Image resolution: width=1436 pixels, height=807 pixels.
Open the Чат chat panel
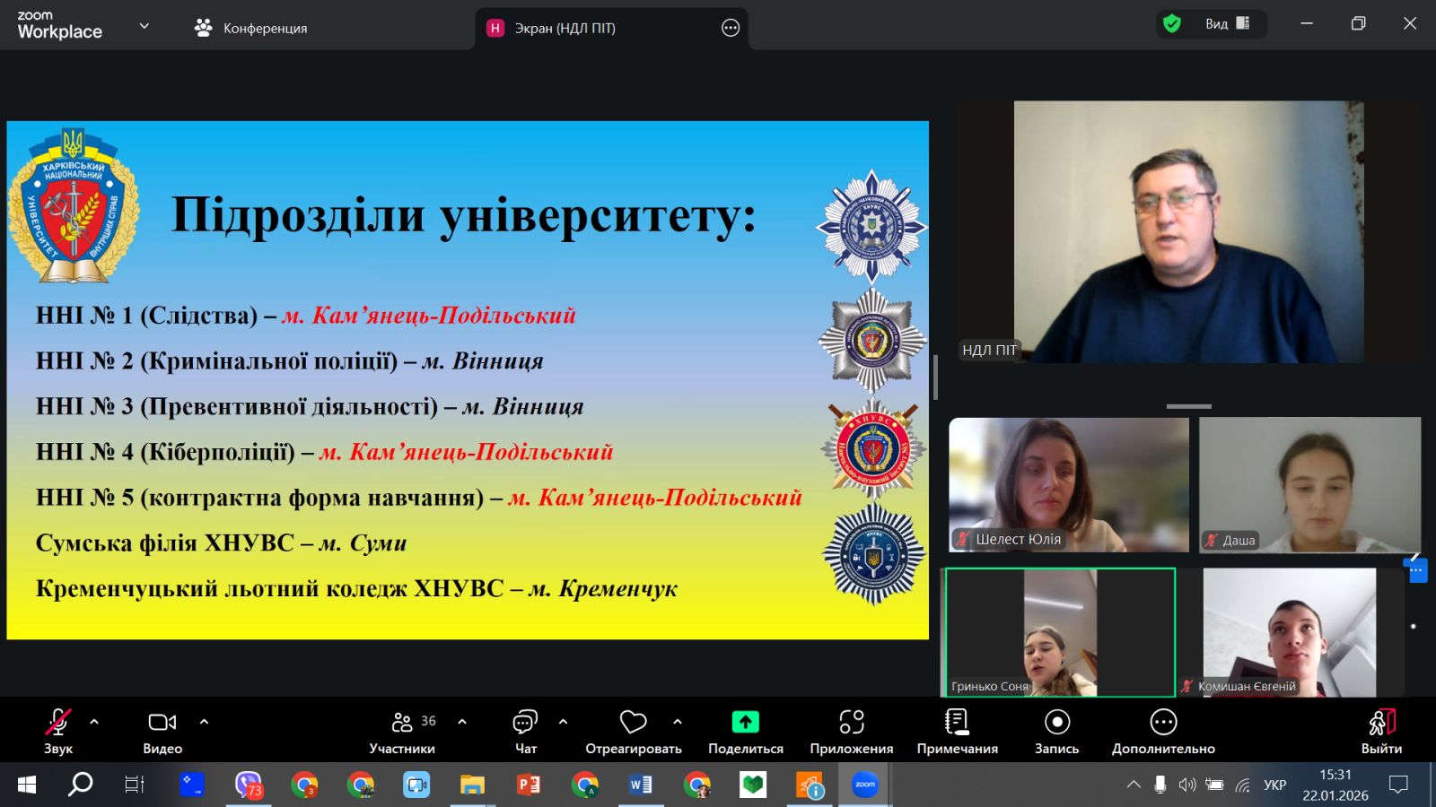[x=525, y=723]
